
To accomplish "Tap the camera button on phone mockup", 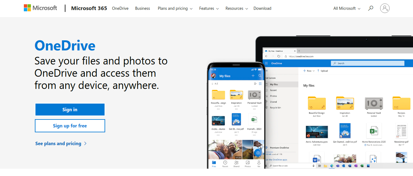I will (x=258, y=152).
